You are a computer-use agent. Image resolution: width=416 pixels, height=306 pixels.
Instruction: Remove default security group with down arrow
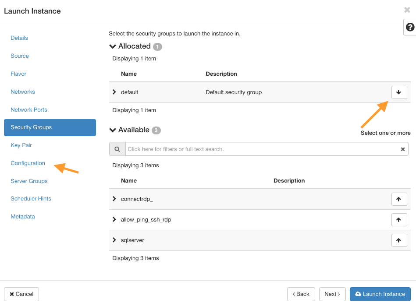399,92
